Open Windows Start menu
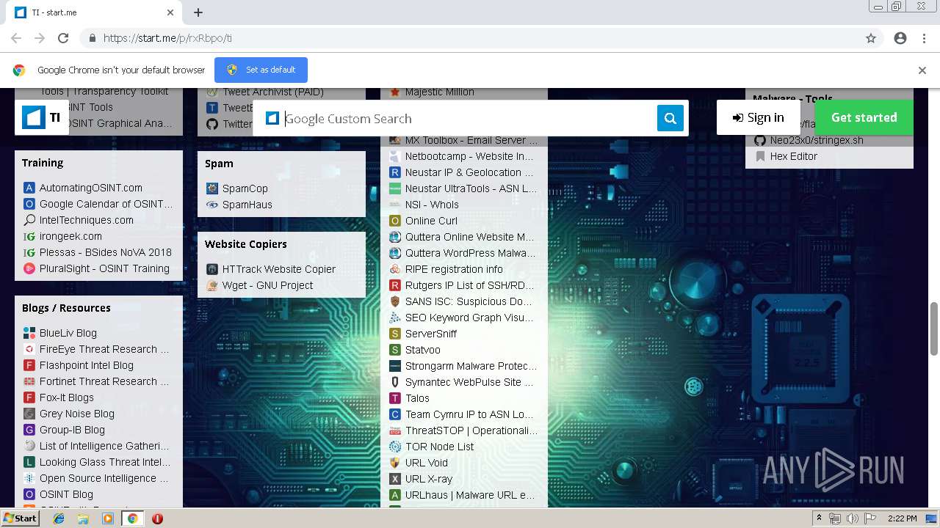 pyautogui.click(x=21, y=518)
